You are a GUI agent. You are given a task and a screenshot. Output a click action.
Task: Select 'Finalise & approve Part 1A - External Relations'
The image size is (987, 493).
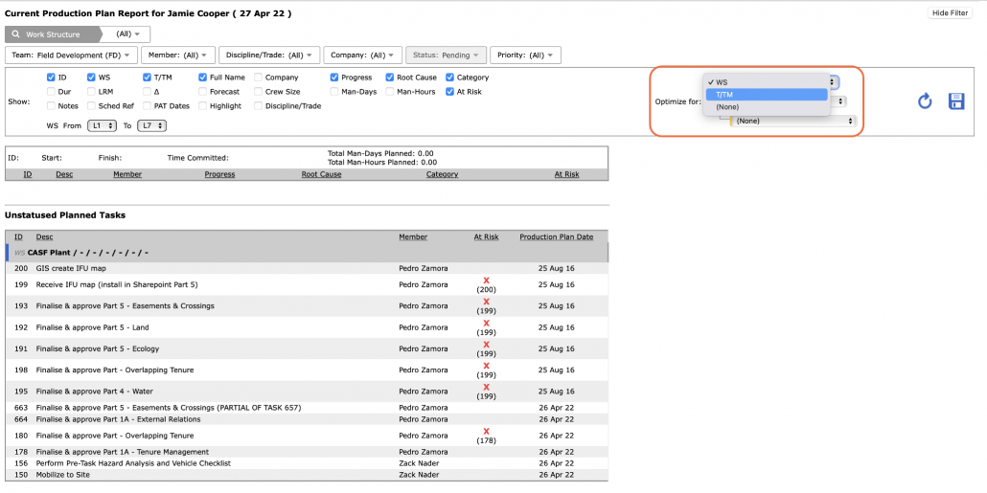[x=118, y=418]
